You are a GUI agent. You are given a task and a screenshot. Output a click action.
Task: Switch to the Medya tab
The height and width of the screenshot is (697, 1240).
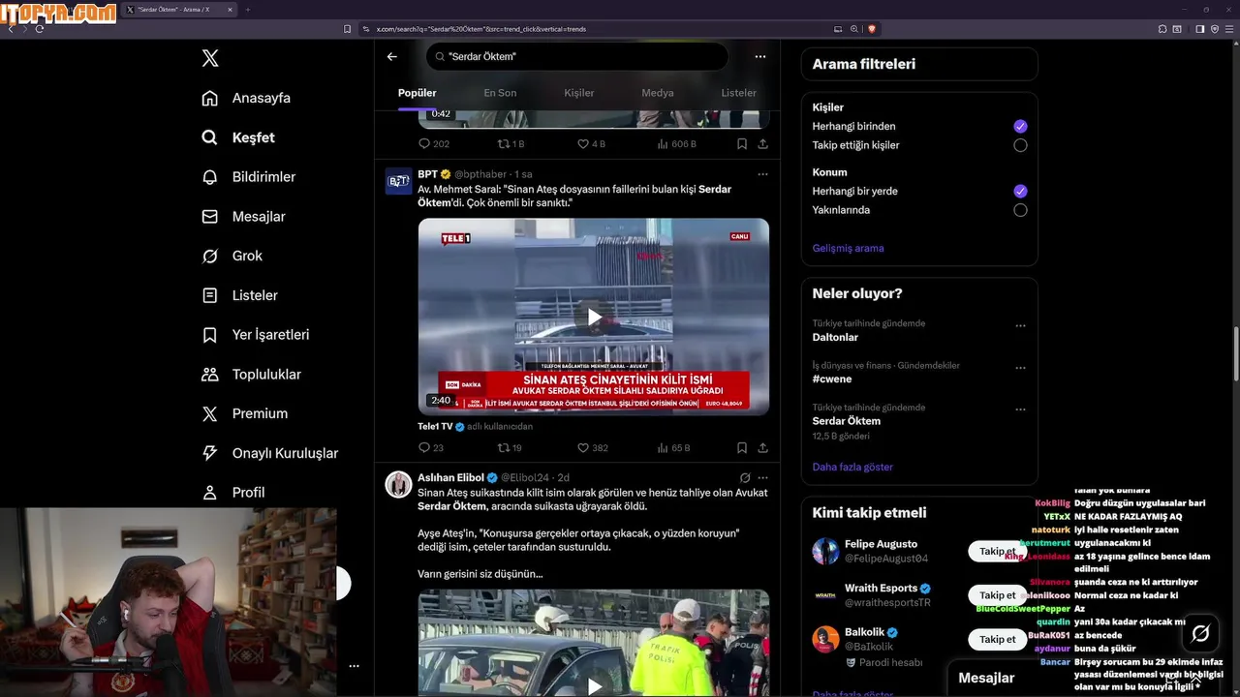(x=658, y=93)
